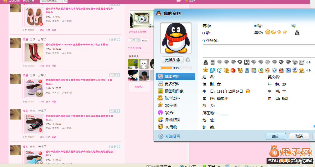Click the QQ空间 star sidebar item
315x167 pixels.
coord(171,105)
